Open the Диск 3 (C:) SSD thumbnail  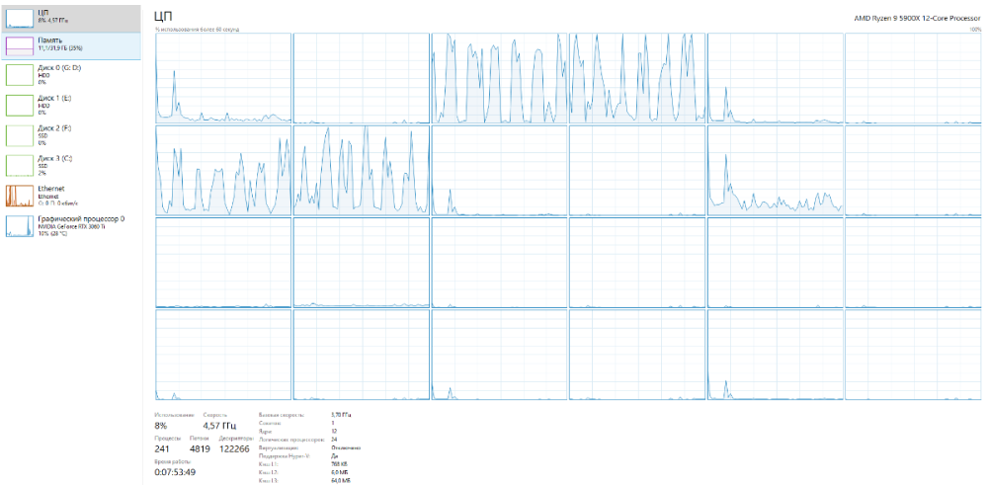click(20, 166)
